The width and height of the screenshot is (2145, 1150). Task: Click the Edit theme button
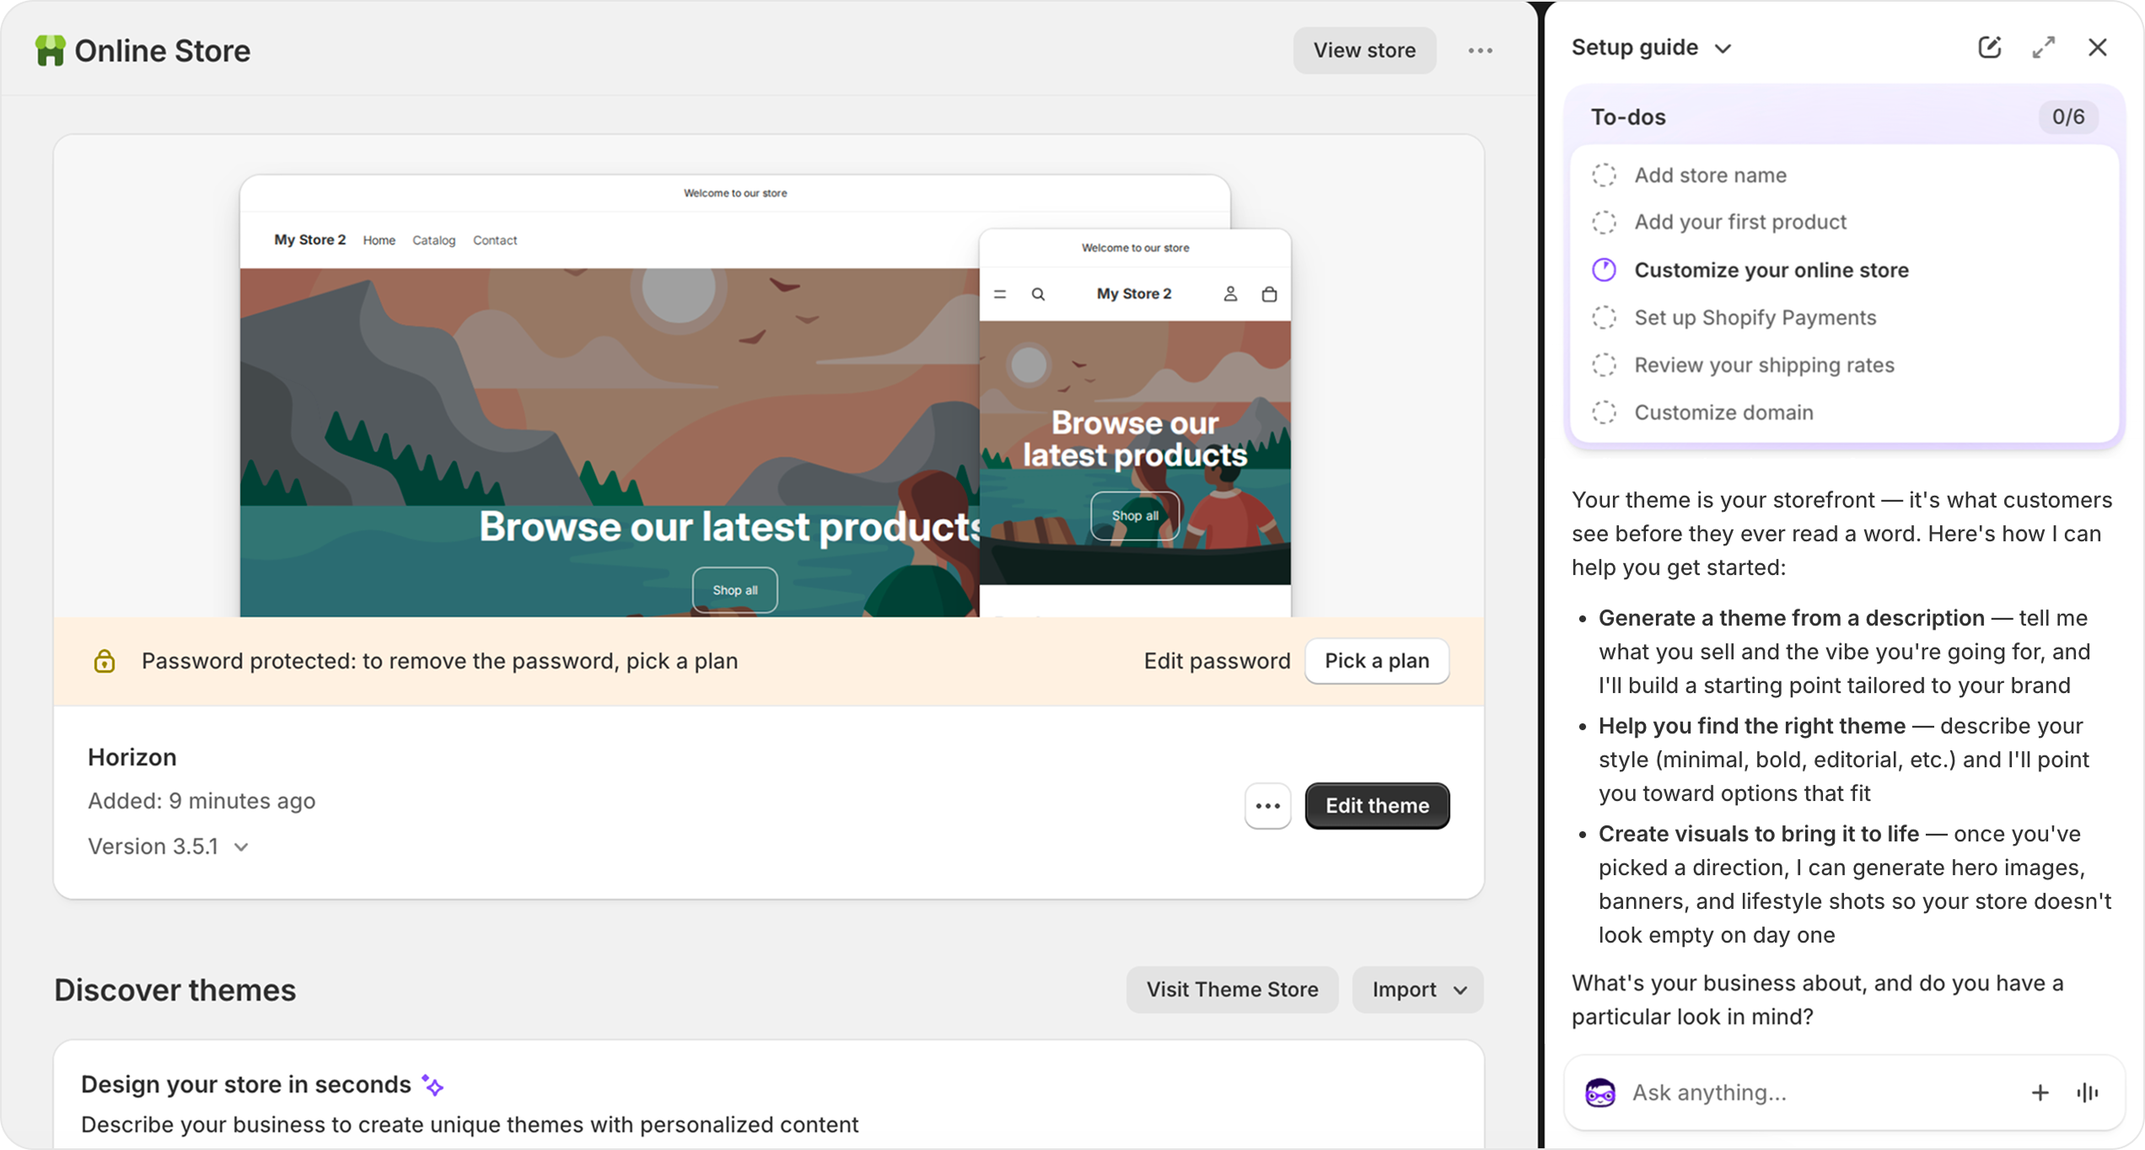1377,806
